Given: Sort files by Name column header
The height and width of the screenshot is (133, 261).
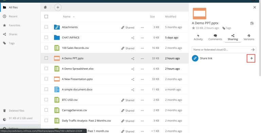Looking at the screenshot, I should pyautogui.click(x=67, y=17).
